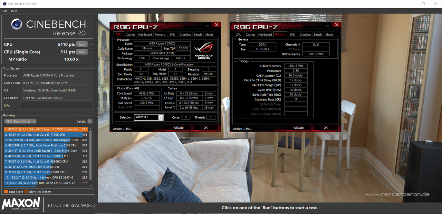
Task: Click the Cinebench sphere logo
Action: click(17, 25)
